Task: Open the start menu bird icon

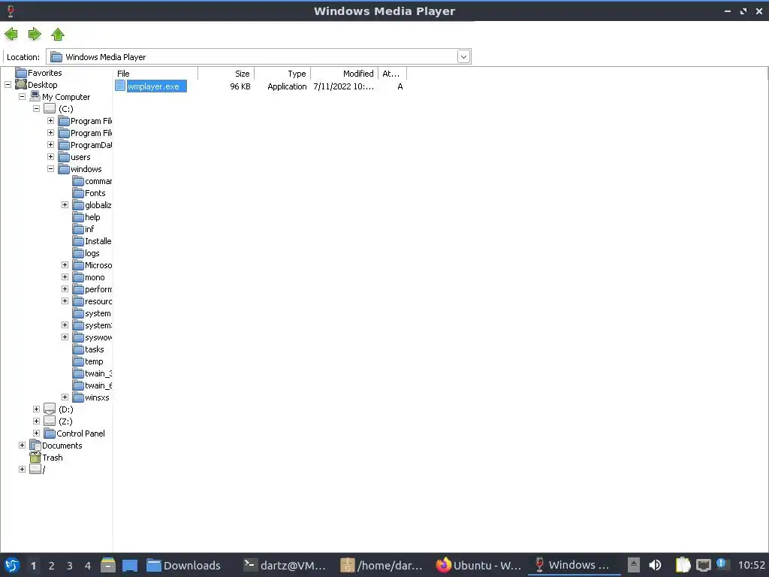Action: point(12,565)
